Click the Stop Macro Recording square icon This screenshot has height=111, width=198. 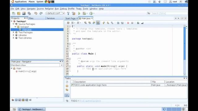[132, 23]
